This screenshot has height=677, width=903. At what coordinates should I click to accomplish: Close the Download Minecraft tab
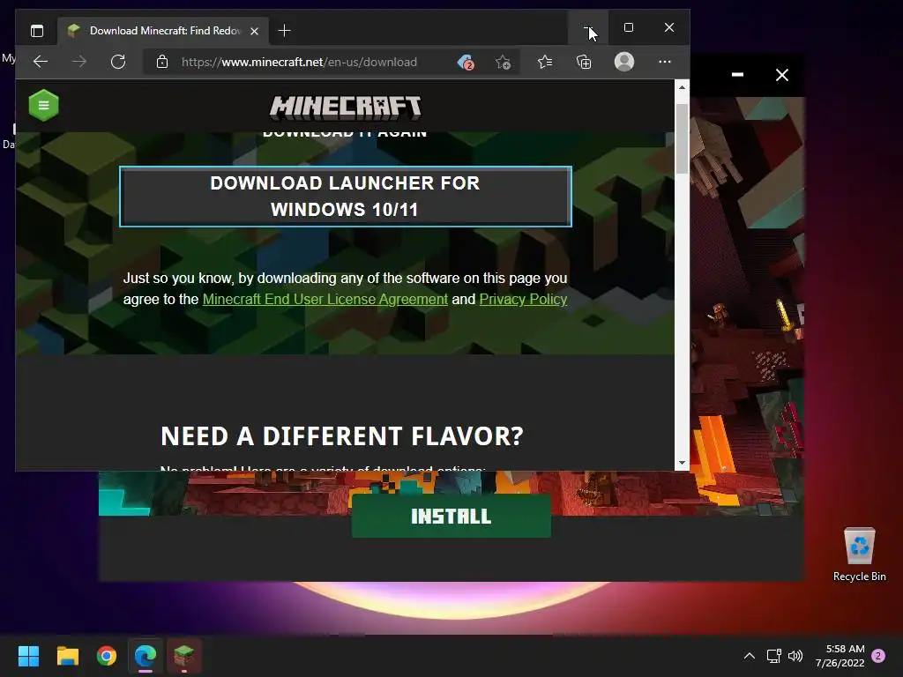(x=255, y=31)
